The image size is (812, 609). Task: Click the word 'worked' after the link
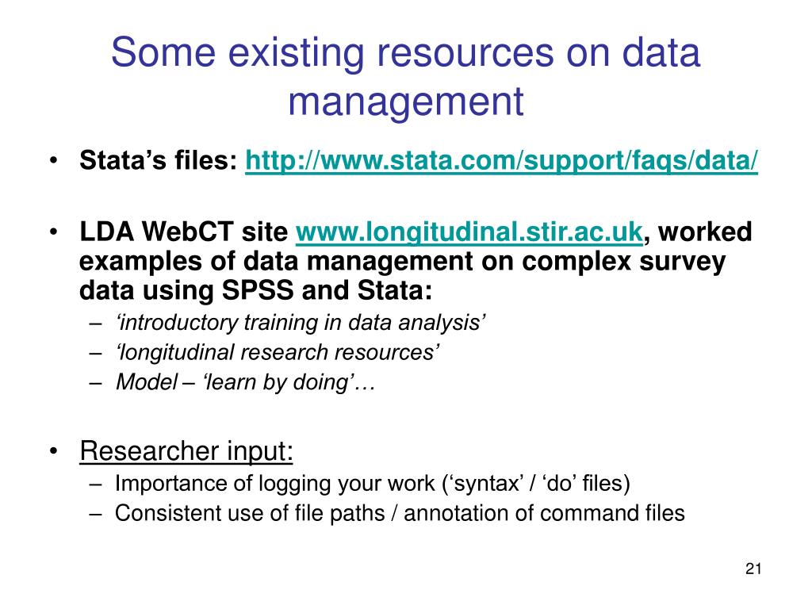(705, 232)
